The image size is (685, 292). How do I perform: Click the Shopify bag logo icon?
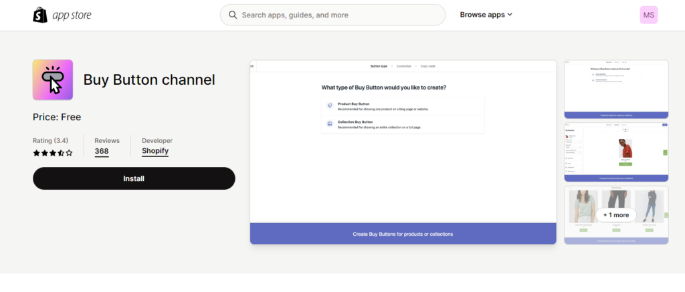(x=39, y=15)
